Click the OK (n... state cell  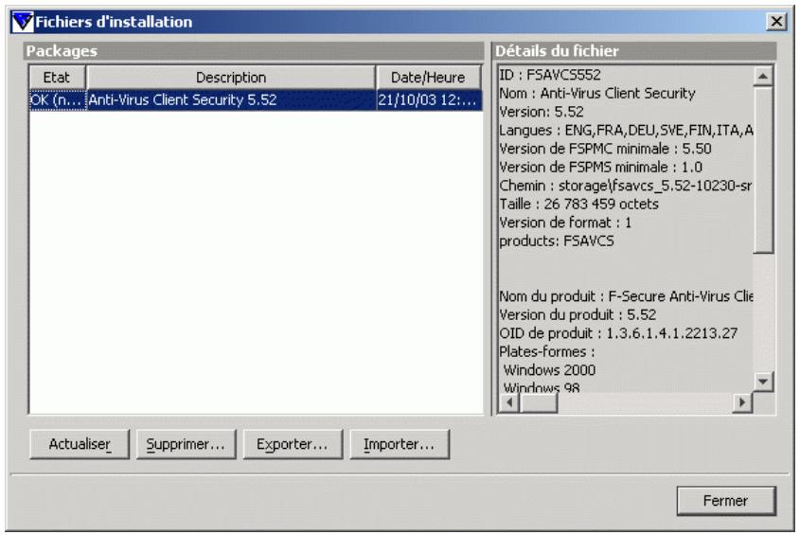(x=57, y=100)
